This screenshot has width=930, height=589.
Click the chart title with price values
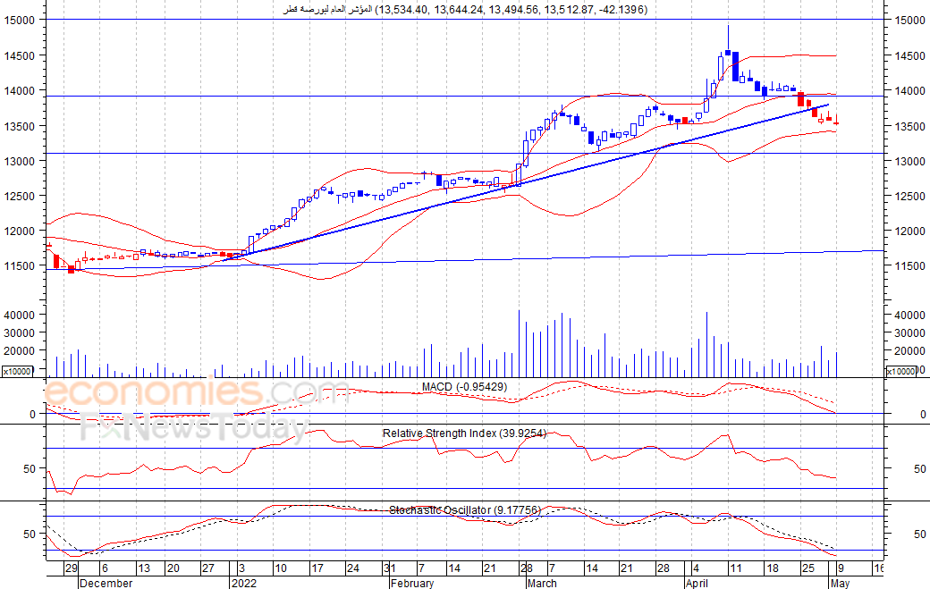pyautogui.click(x=466, y=10)
